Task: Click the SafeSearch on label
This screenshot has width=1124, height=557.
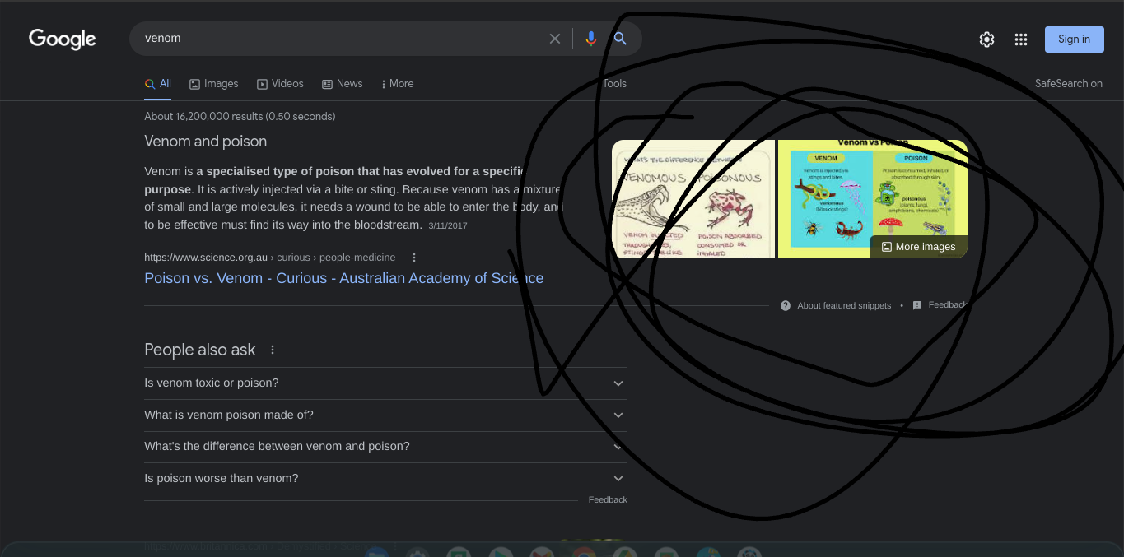Action: coord(1068,84)
